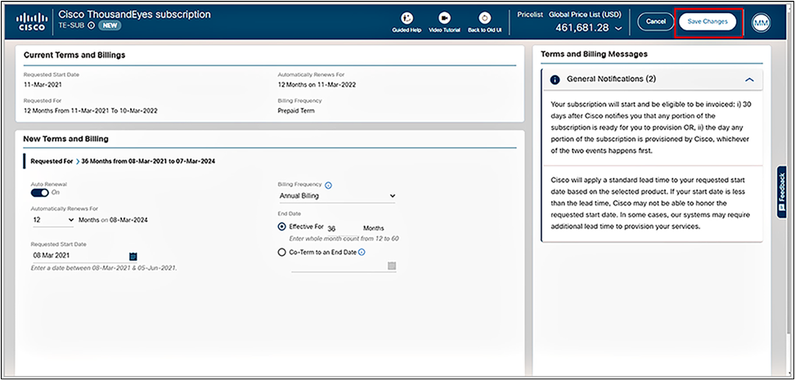The image size is (795, 380).
Task: Click Save Changes
Action: click(707, 22)
